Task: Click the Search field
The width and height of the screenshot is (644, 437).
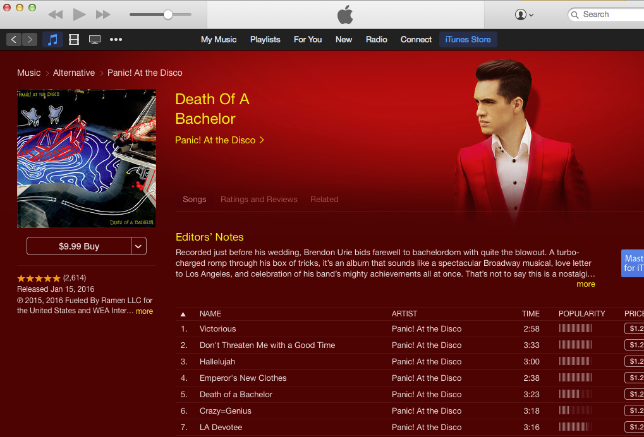Action: point(606,15)
